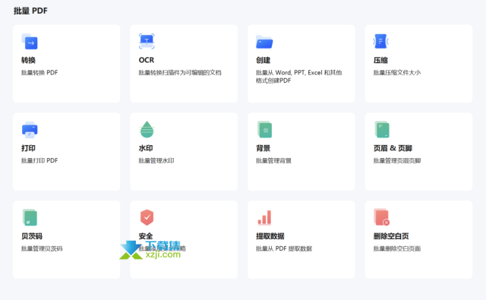Click the Delete Blank Pages icon
This screenshot has height=300, width=486.
(382, 217)
